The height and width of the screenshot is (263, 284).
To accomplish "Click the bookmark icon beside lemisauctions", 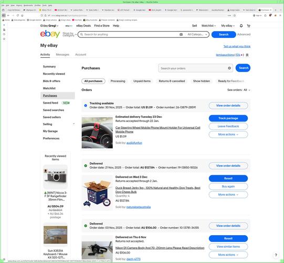I will point(247,55).
